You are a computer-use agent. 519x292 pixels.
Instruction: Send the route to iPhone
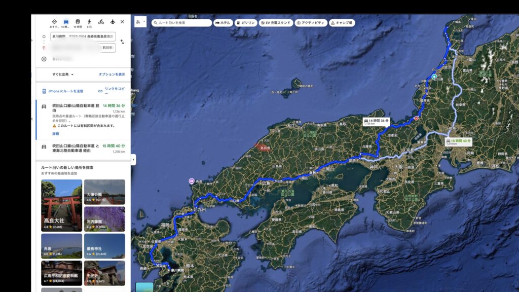coord(62,91)
